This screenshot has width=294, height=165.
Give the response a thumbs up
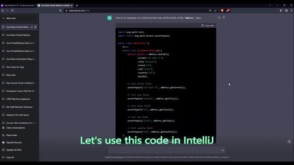(x=219, y=17)
